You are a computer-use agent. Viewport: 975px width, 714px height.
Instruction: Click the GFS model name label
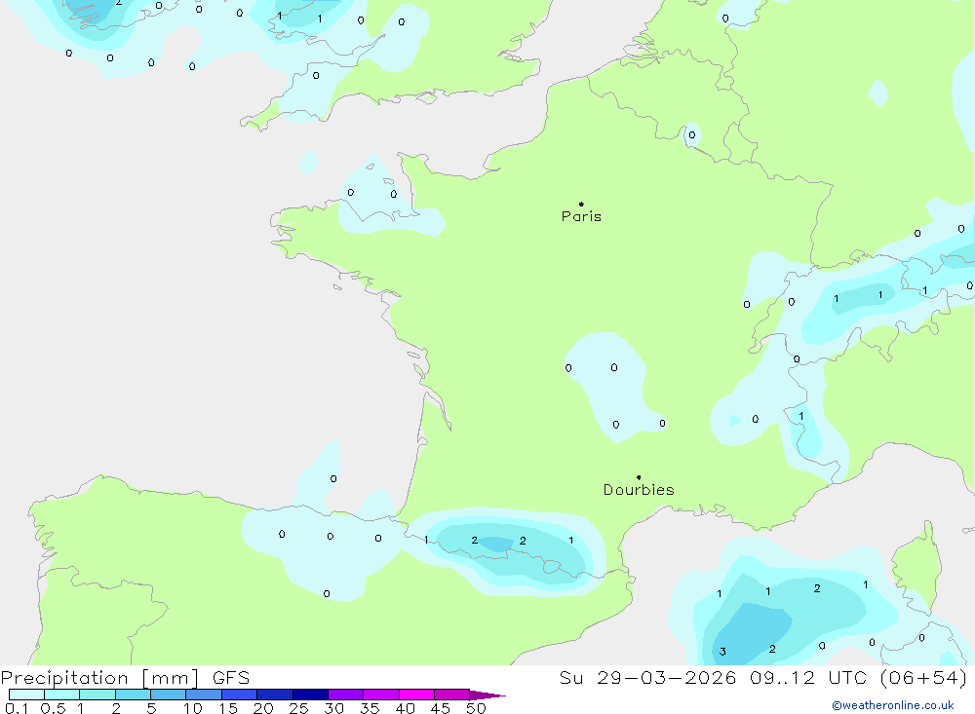point(231,678)
